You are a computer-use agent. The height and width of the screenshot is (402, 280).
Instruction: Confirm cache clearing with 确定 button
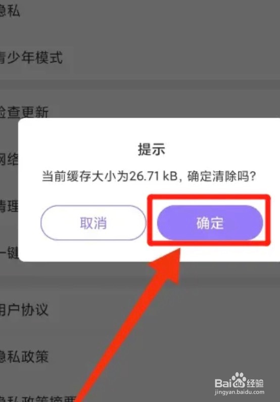(x=210, y=223)
